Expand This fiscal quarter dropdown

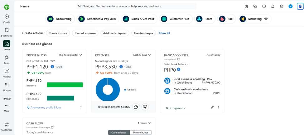coord(70,55)
